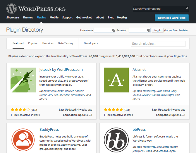
Task: Click the Stephen Edgar author link
Action: pos(167,151)
